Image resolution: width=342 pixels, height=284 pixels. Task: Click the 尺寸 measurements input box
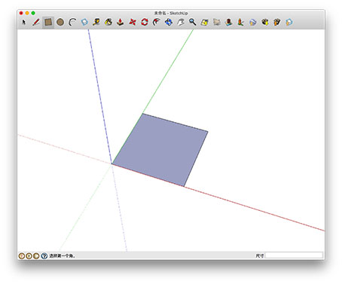click(x=294, y=255)
